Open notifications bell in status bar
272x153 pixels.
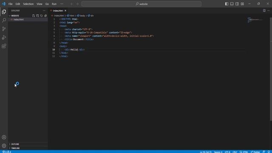tap(269, 152)
